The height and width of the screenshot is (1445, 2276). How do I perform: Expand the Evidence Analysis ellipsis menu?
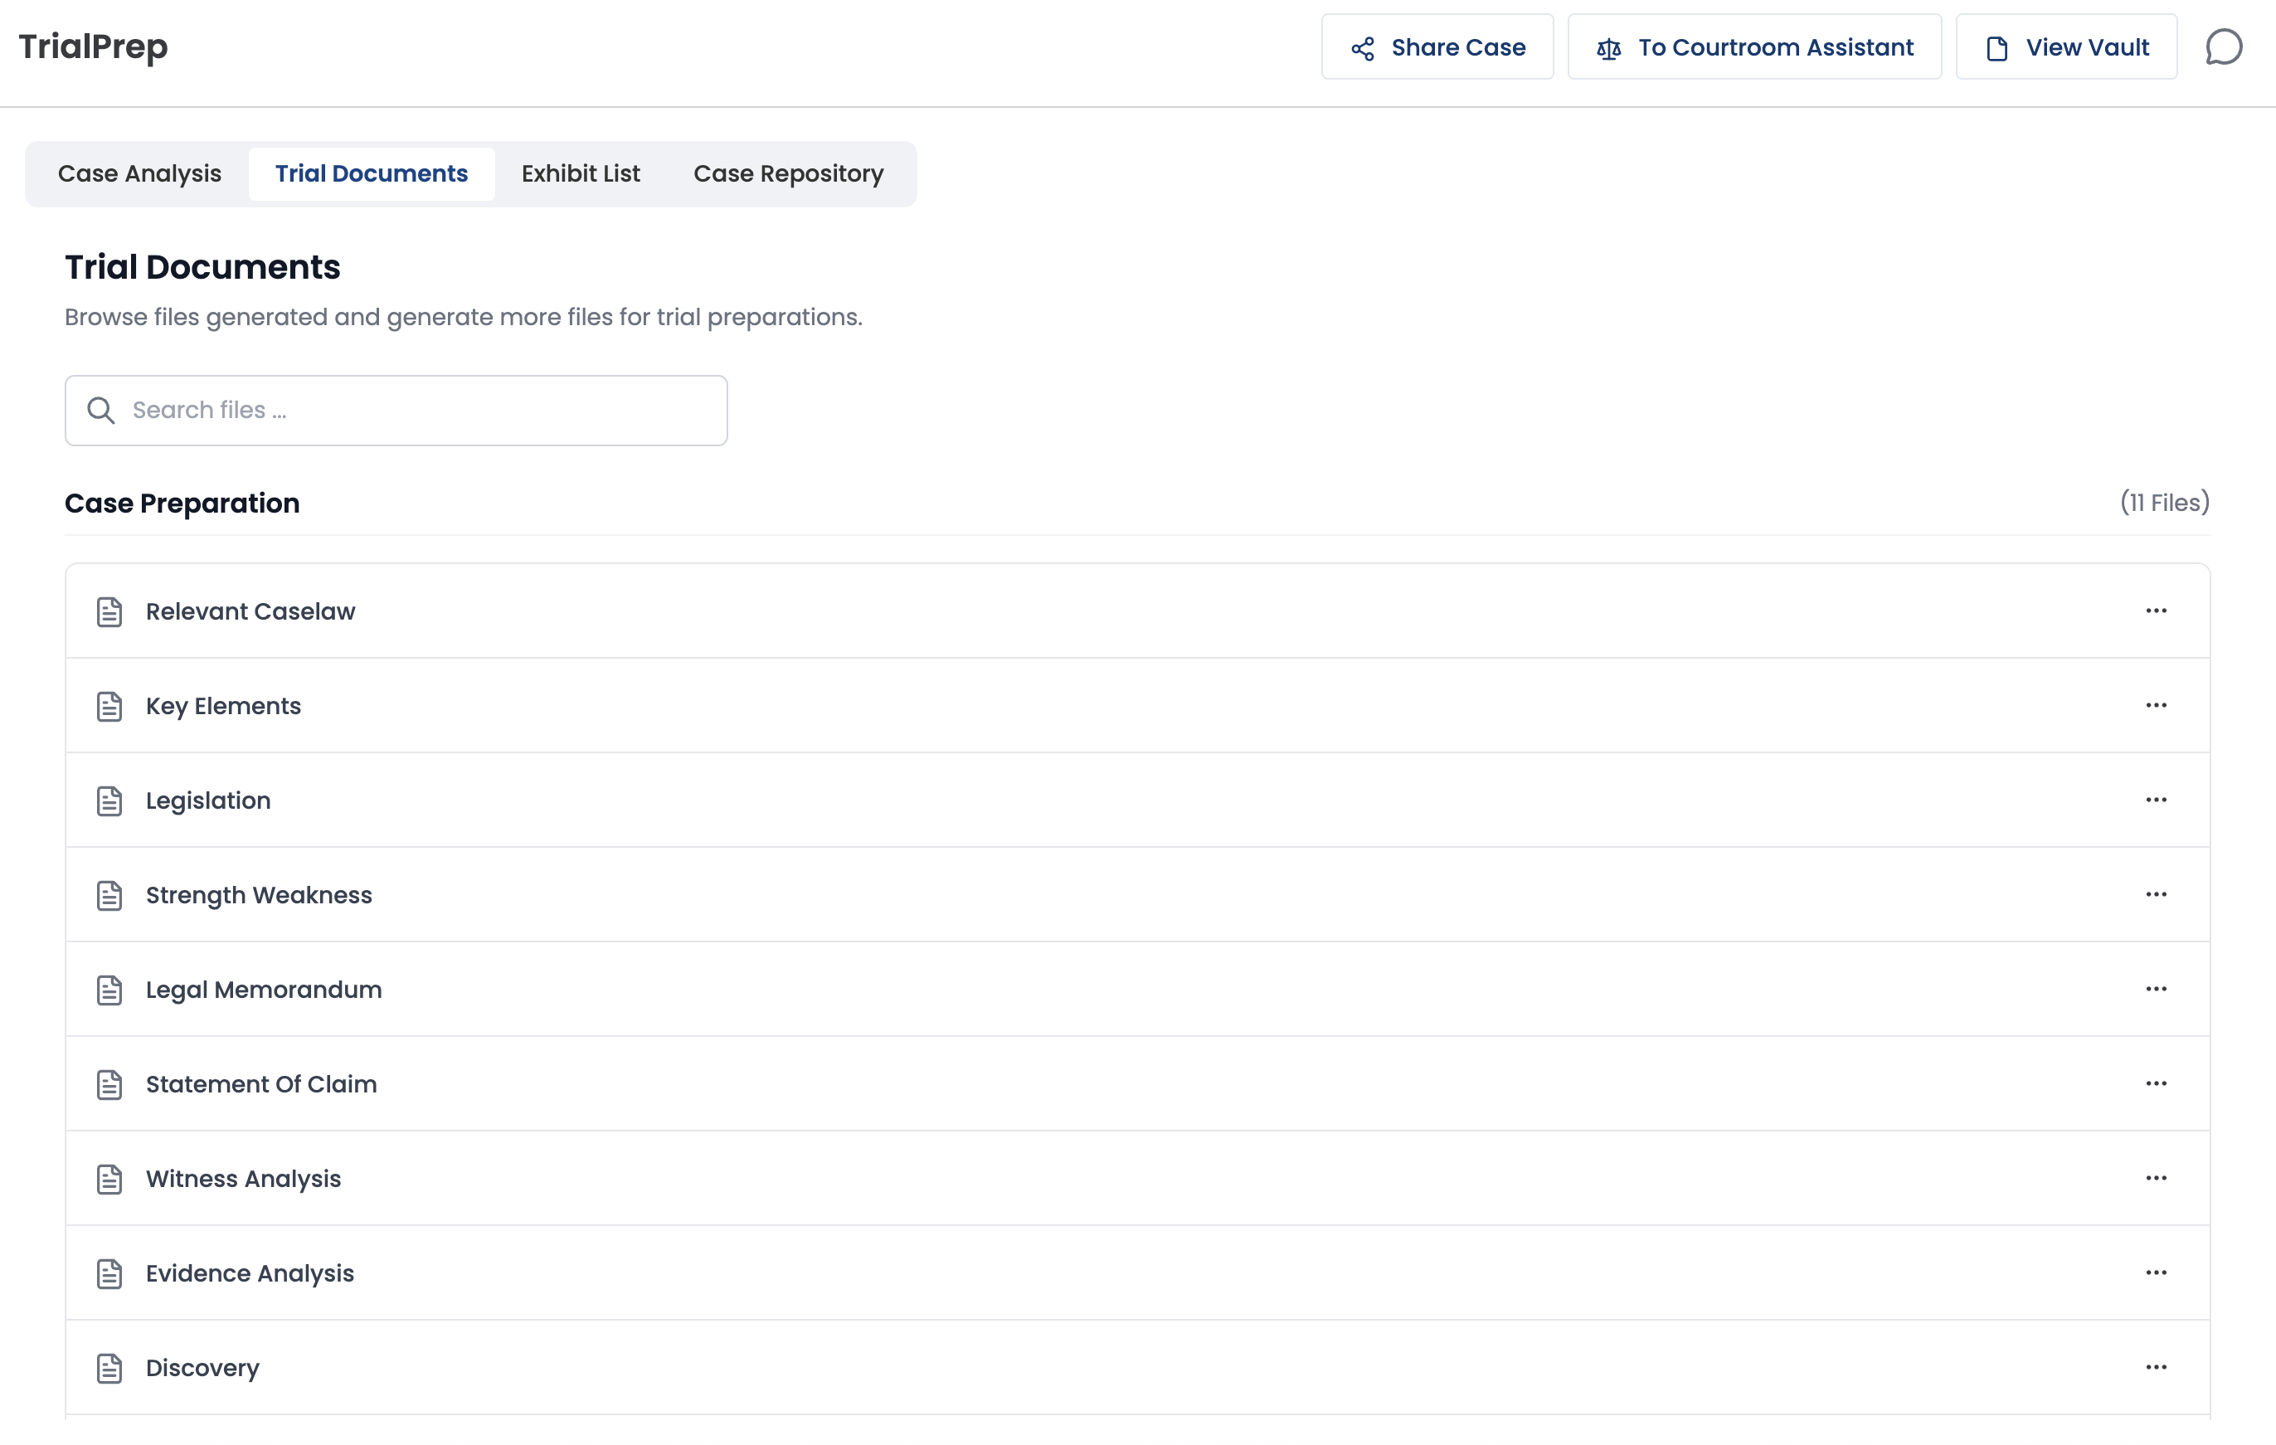2155,1272
